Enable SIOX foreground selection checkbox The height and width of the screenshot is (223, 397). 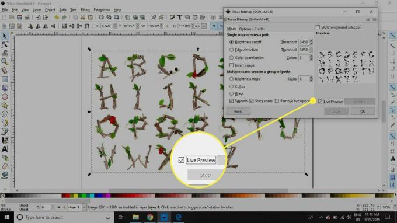coord(318,27)
